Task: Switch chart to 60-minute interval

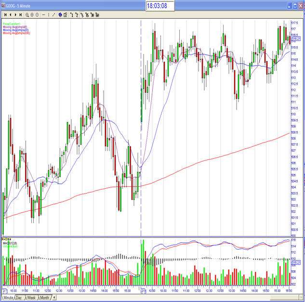Action: (97, 15)
